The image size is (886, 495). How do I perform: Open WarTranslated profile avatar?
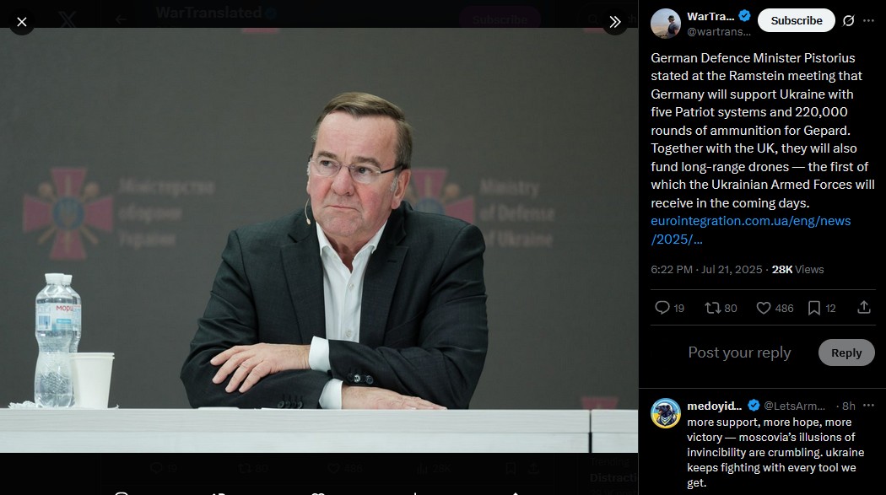tap(665, 24)
